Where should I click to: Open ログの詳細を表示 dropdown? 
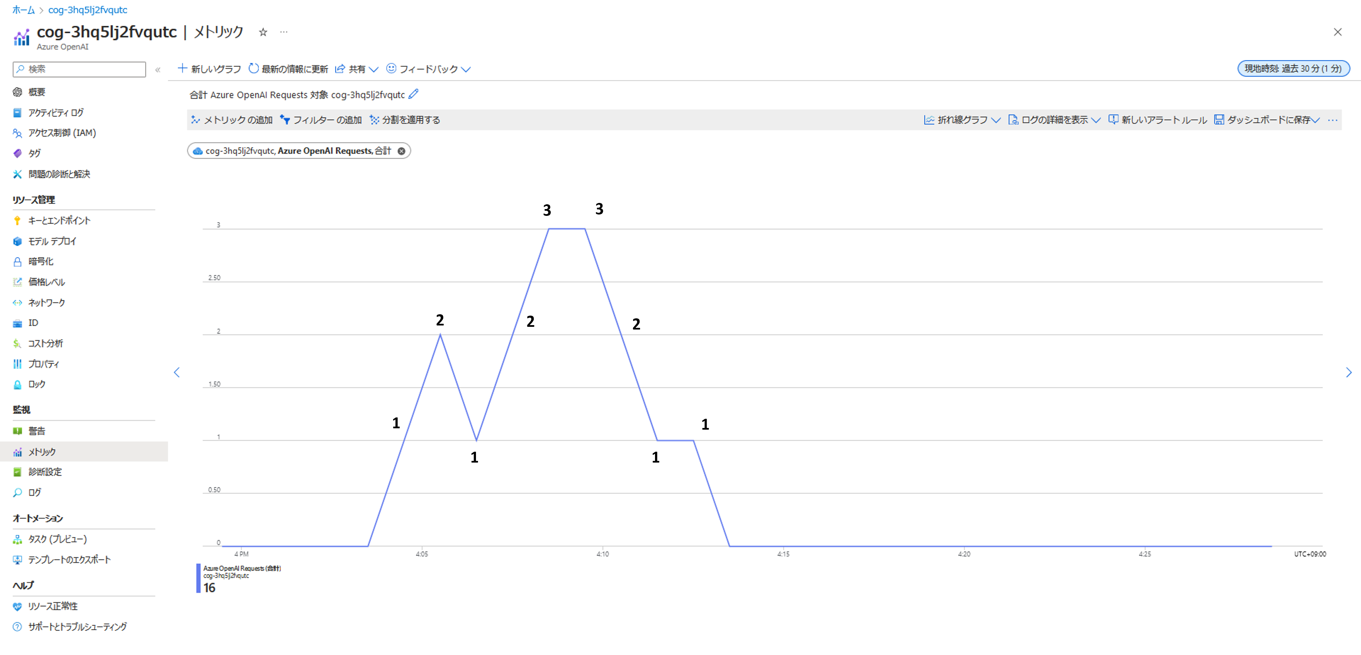[x=1055, y=120]
